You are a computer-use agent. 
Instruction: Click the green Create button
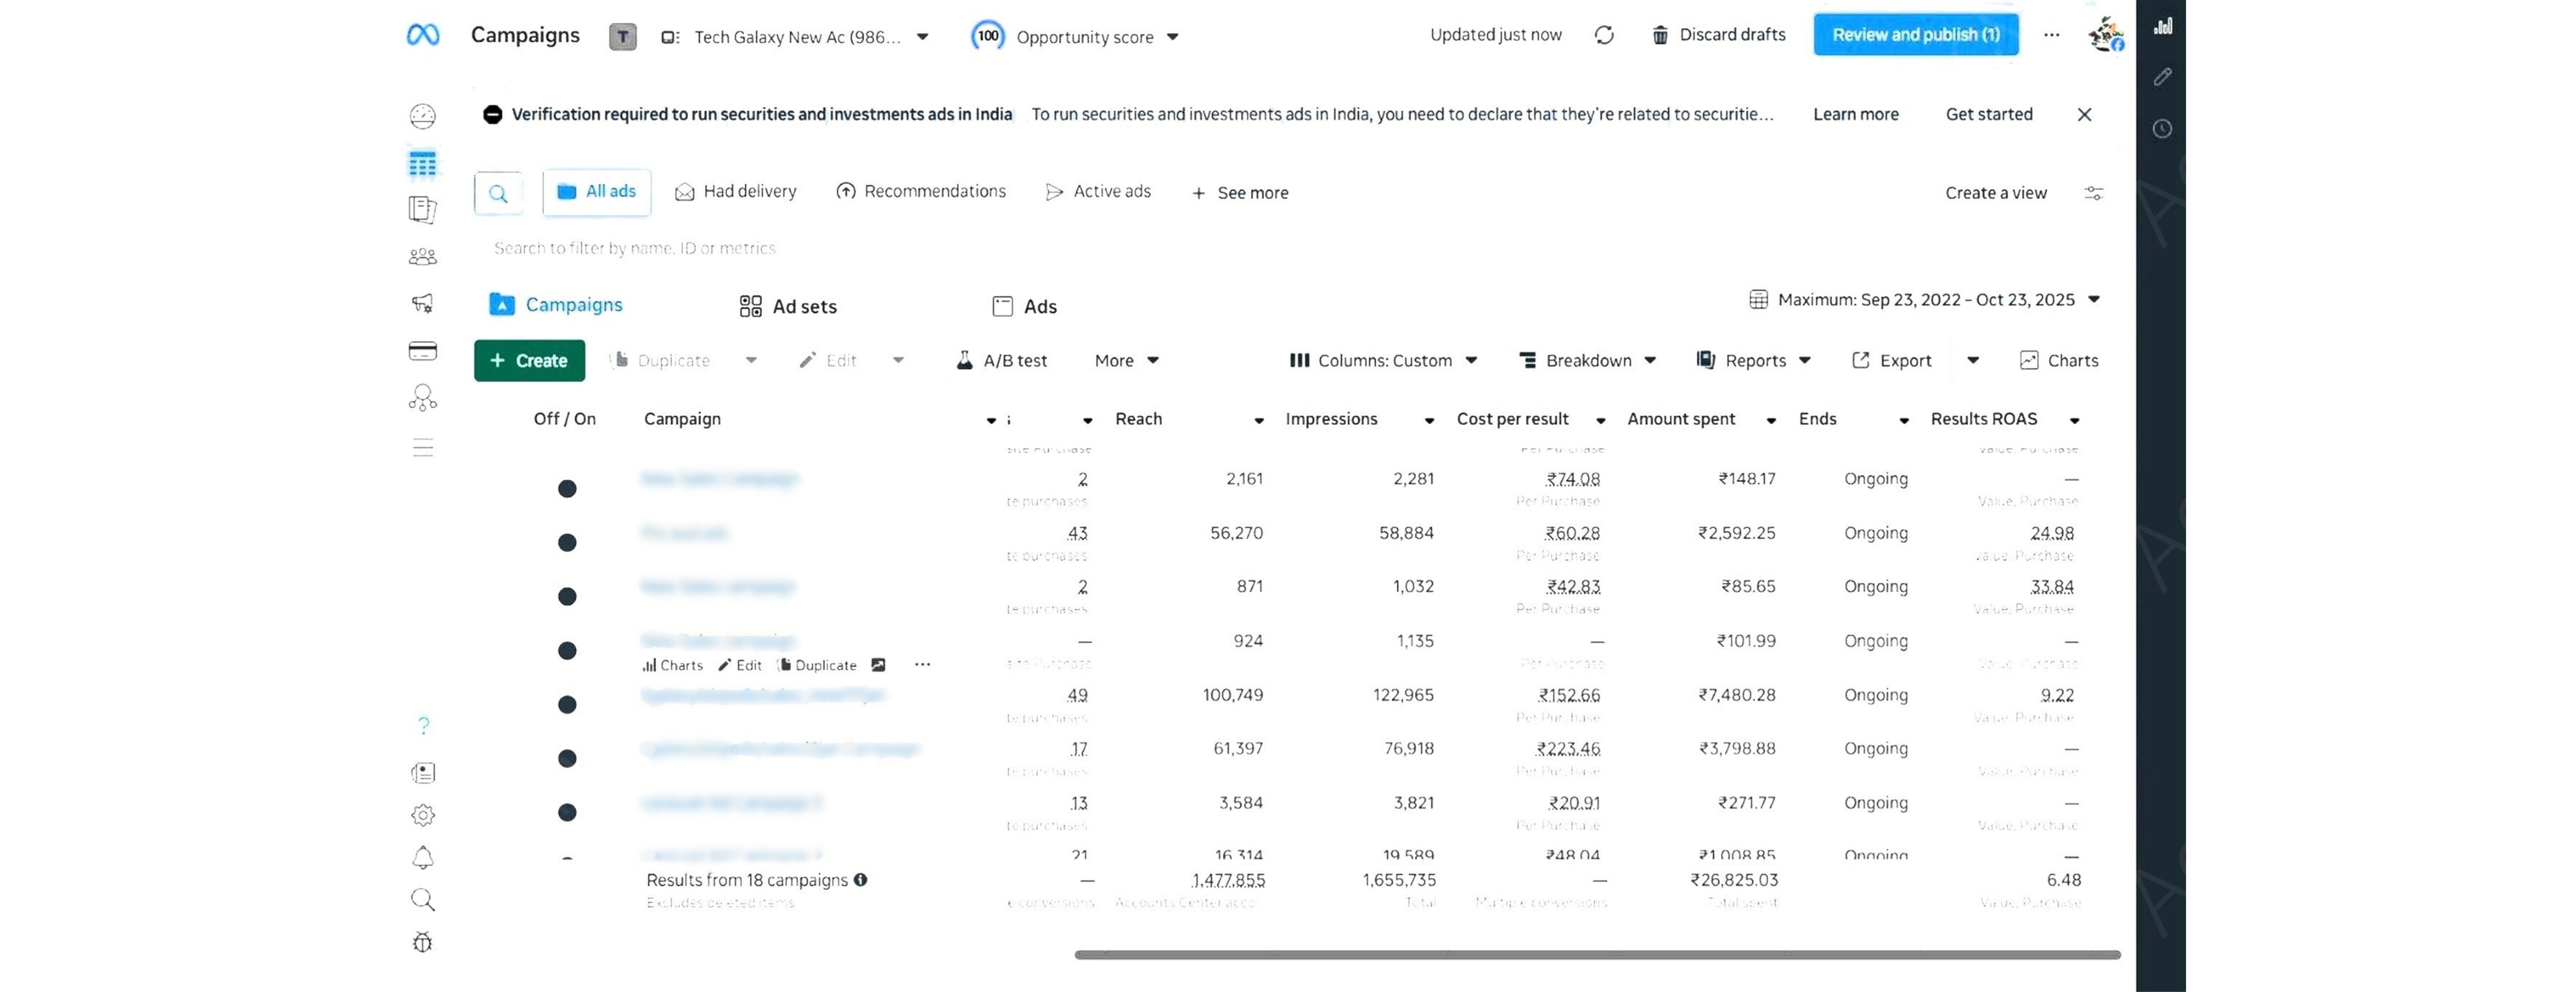(529, 361)
